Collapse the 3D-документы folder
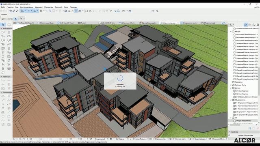The height and width of the screenshot is (146, 260). 231,100
